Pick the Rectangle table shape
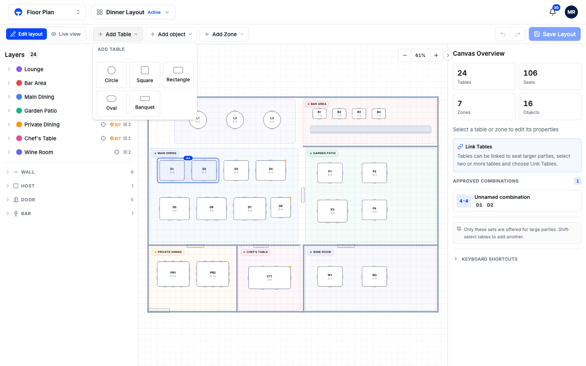586x366 pixels. (178, 75)
